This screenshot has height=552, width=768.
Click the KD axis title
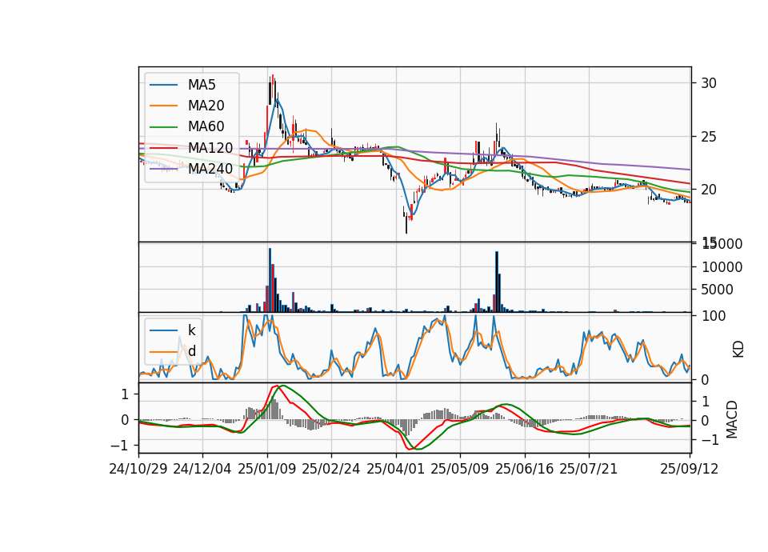(x=738, y=350)
